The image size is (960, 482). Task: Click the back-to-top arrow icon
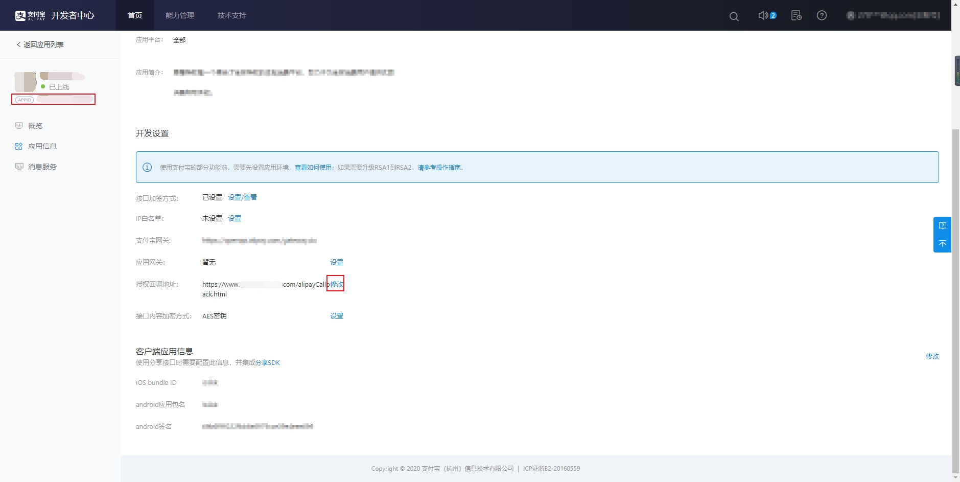pyautogui.click(x=942, y=244)
